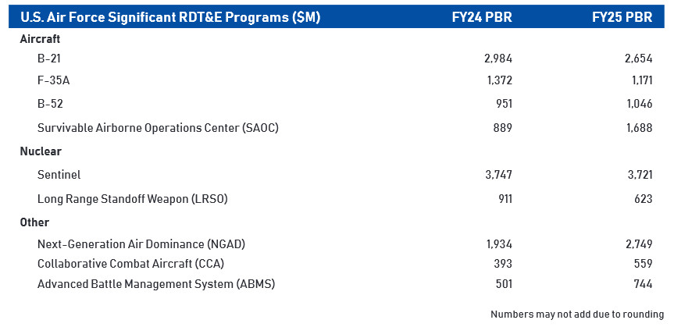Click the Other section heading
This screenshot has width=674, height=327.
click(x=35, y=222)
